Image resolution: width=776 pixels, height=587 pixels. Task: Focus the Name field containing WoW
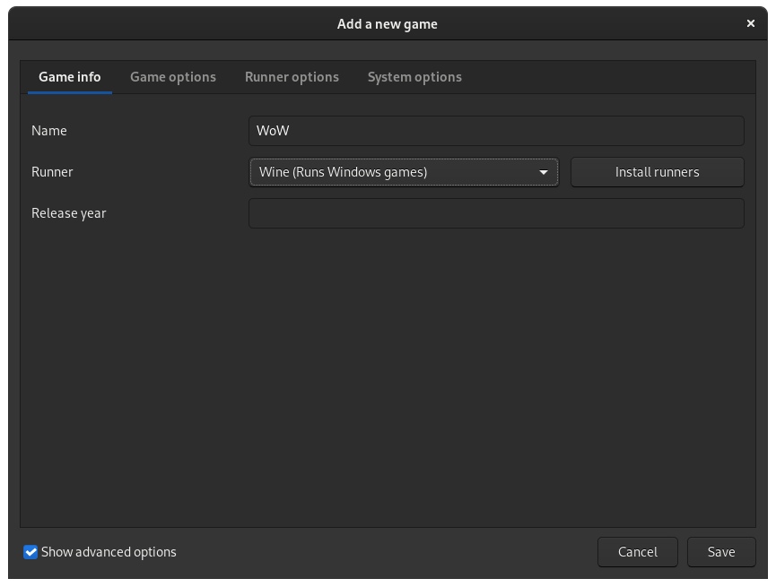(496, 131)
